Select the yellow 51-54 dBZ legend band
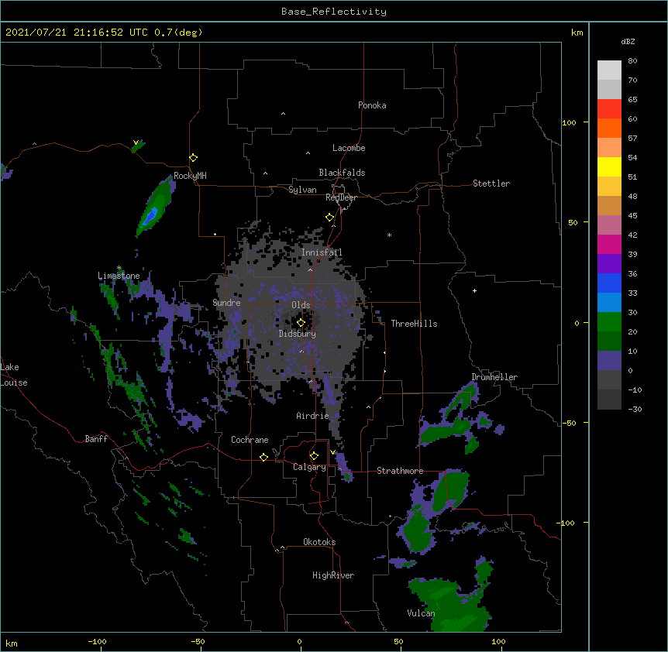The height and width of the screenshot is (652, 668). [609, 166]
